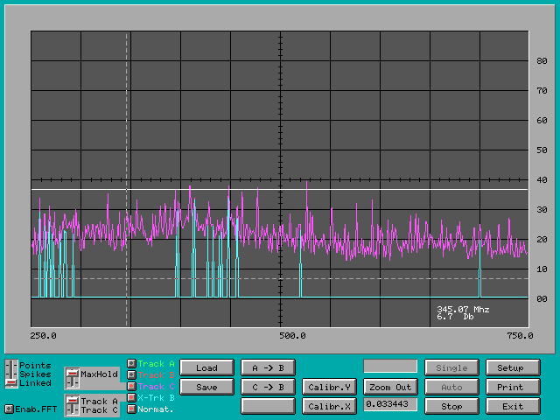
Task: Click the 6.7 Db cursor readout
Action: 455,317
